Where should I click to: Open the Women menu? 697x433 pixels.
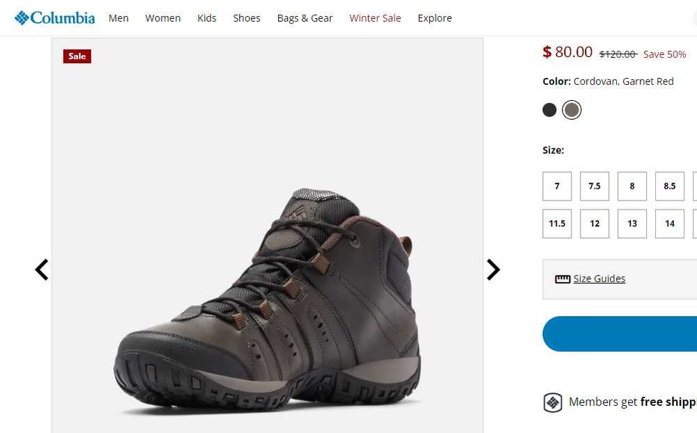point(163,18)
